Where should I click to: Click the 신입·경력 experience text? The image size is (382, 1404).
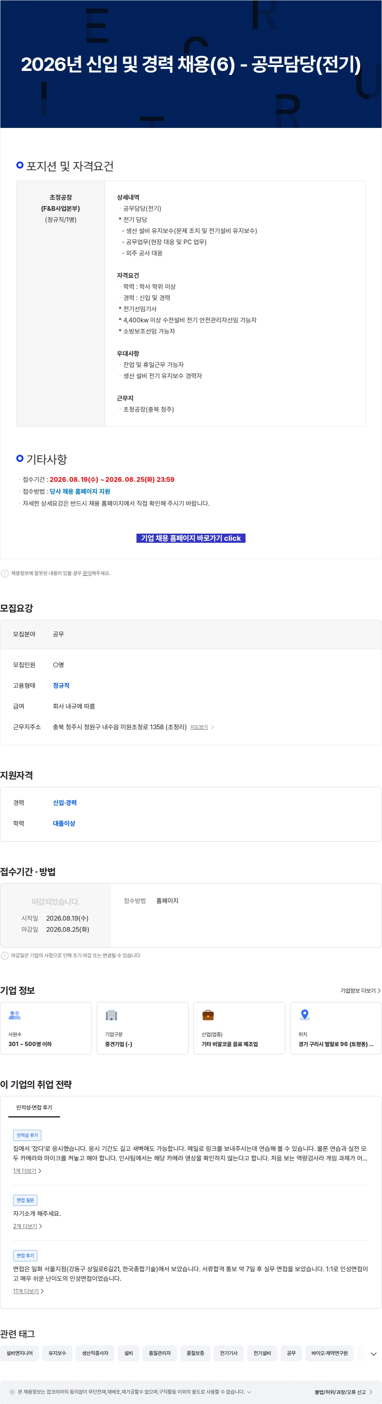[65, 803]
